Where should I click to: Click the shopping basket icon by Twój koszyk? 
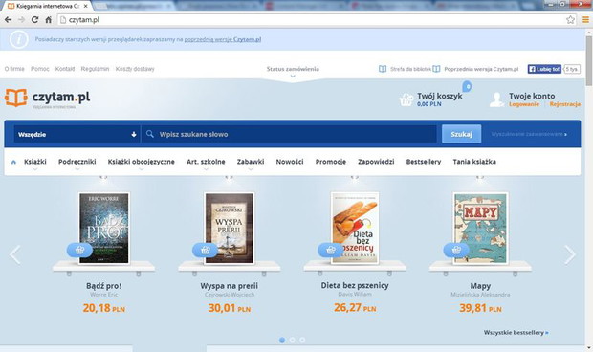pos(406,99)
